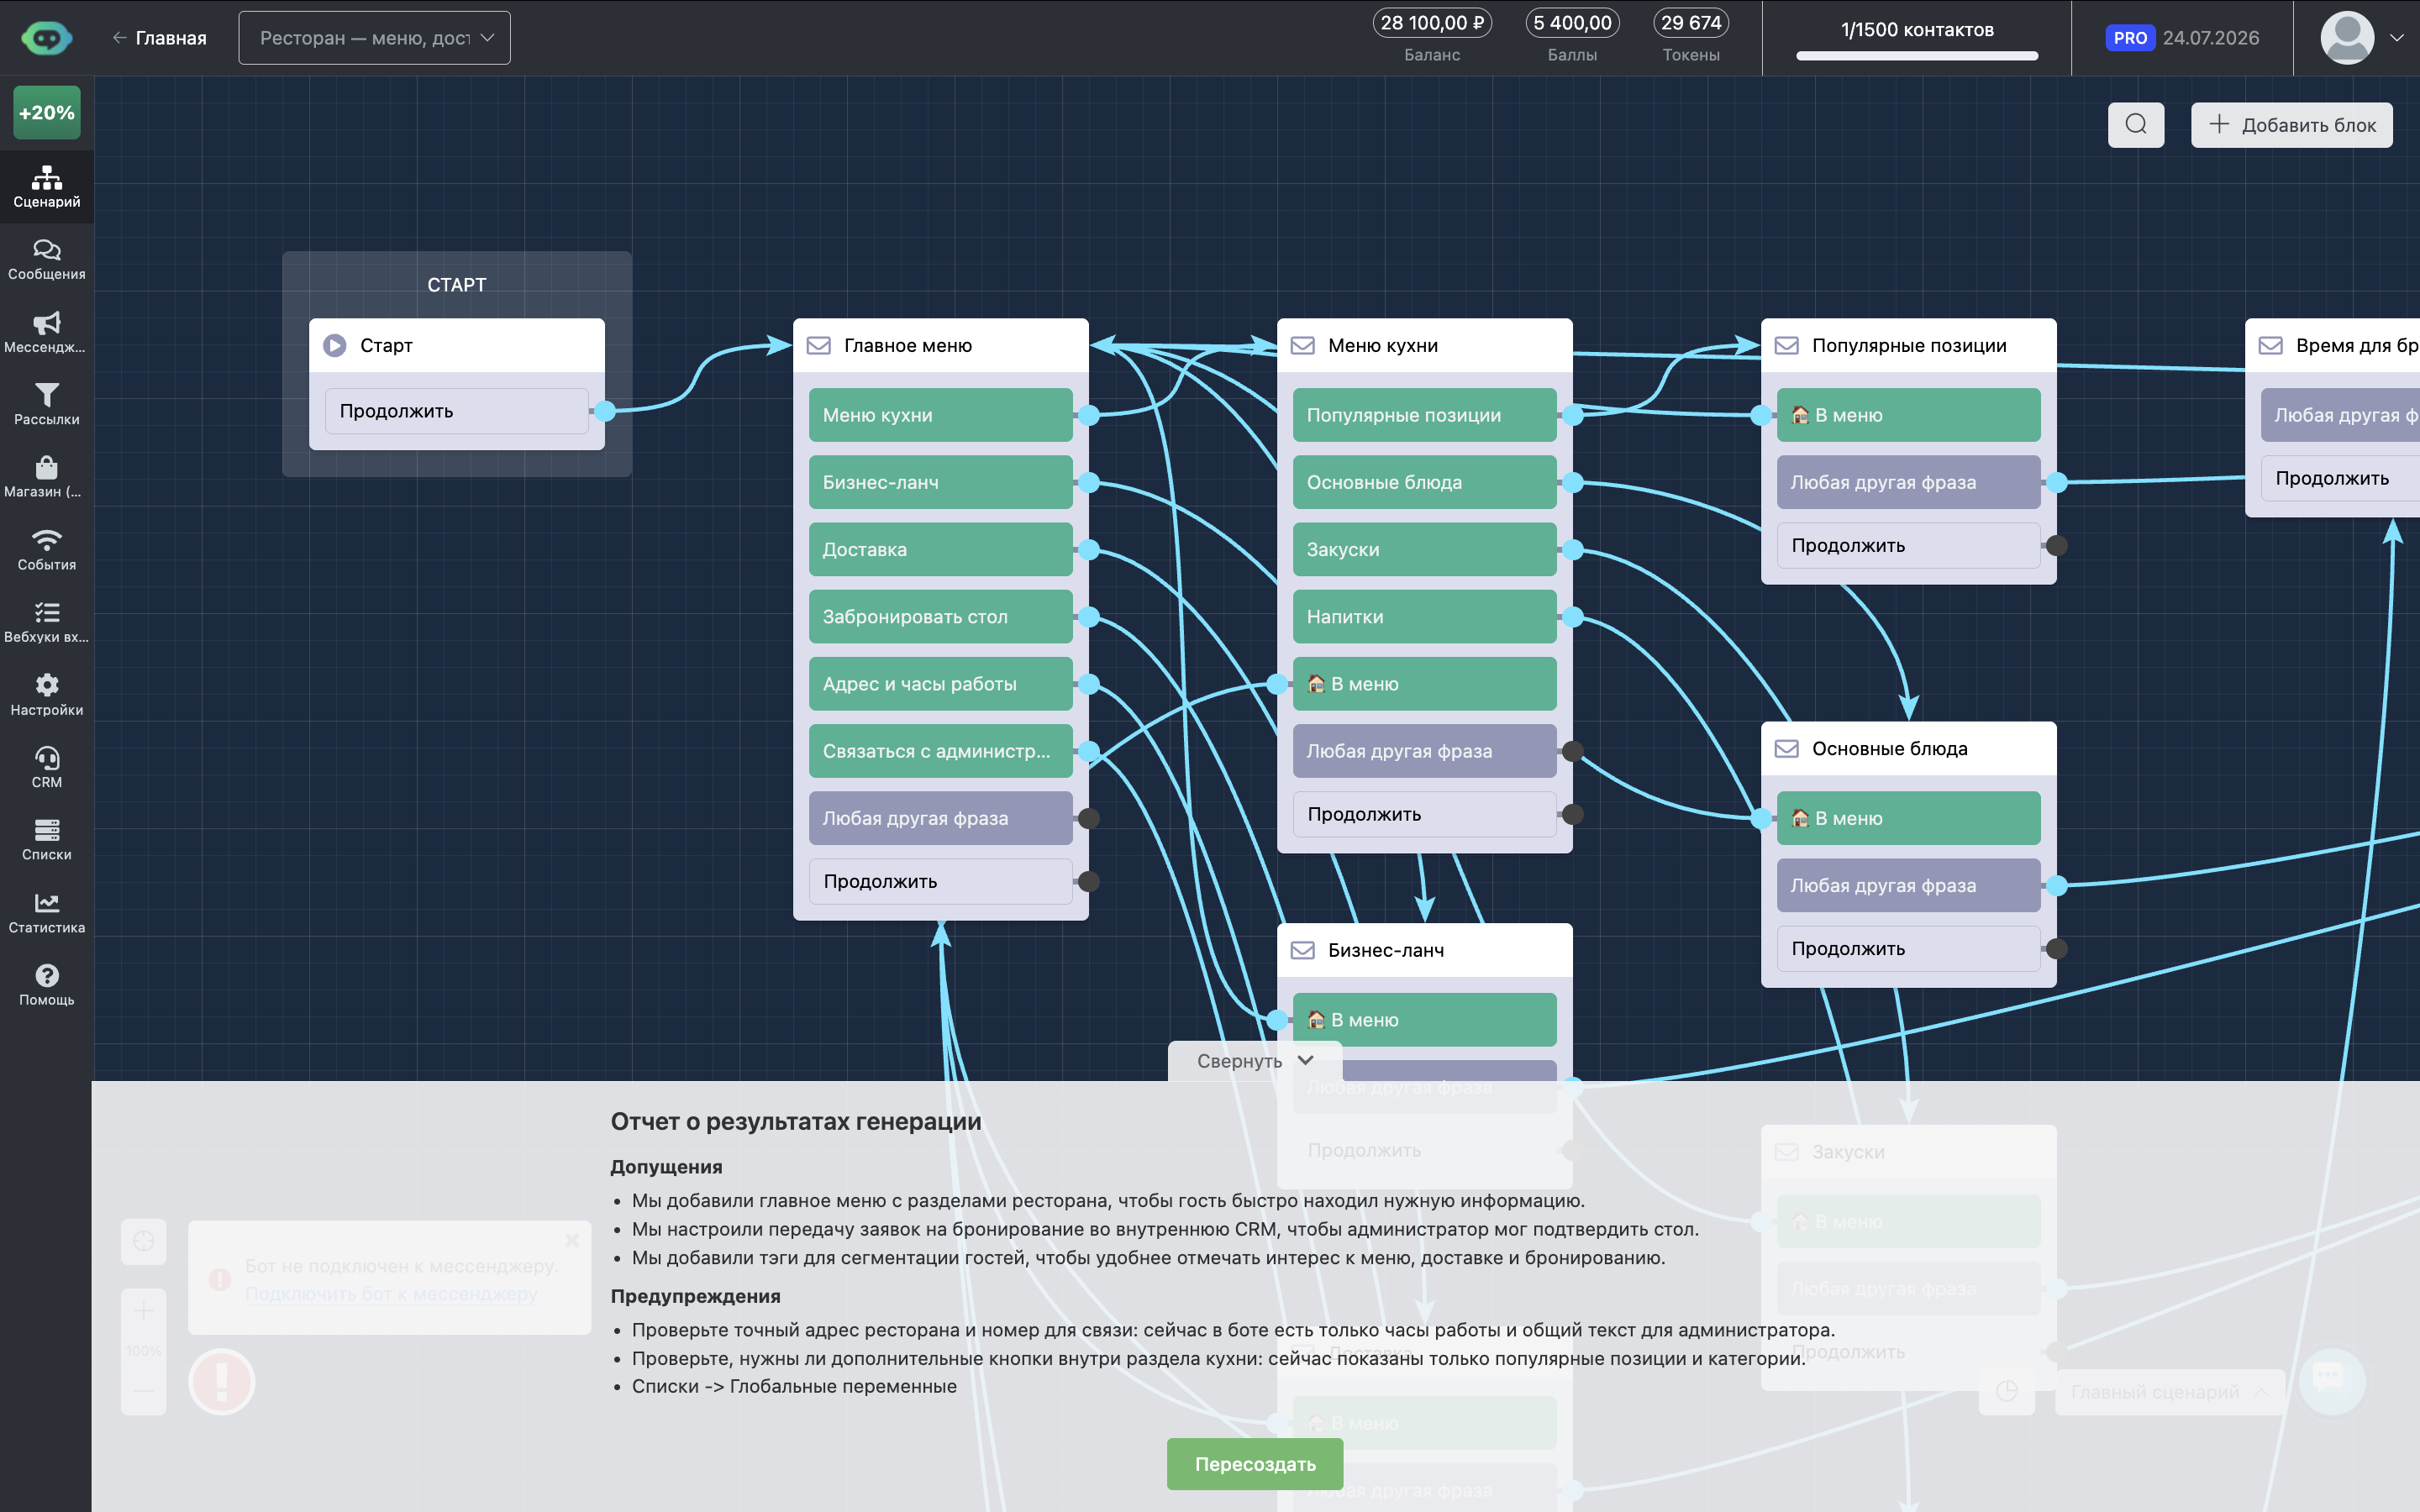The height and width of the screenshot is (1512, 2420).
Task: Select Популярные позиции button in Меню кухни
Action: (1425, 415)
